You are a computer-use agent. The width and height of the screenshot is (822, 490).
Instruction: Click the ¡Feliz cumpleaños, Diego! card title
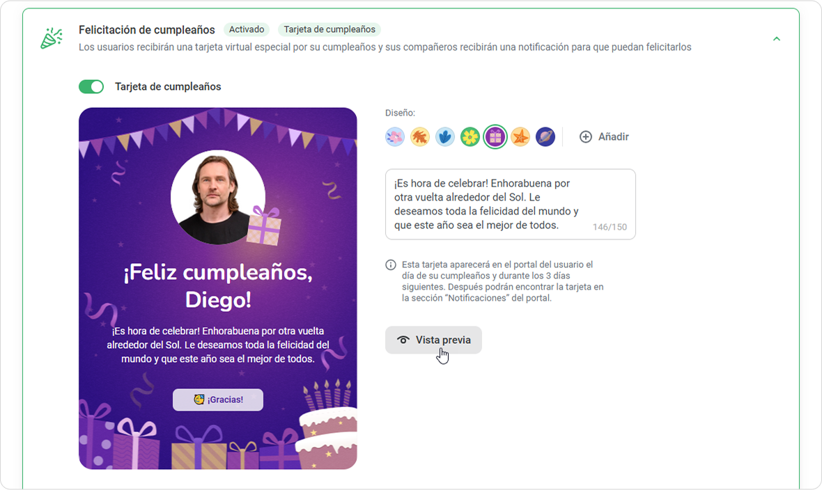click(x=218, y=286)
